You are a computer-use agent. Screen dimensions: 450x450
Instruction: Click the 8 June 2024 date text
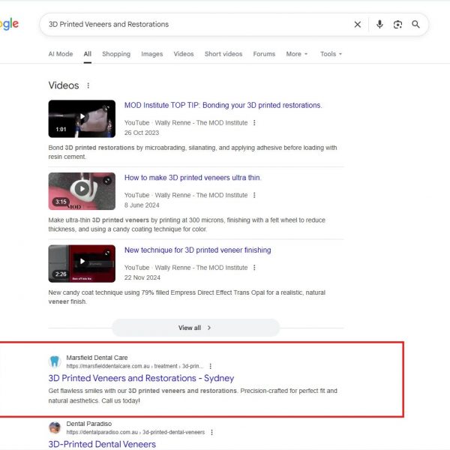tap(142, 205)
